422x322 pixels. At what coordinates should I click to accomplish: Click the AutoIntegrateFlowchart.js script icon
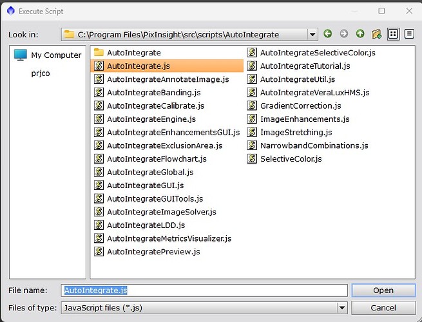coord(99,158)
